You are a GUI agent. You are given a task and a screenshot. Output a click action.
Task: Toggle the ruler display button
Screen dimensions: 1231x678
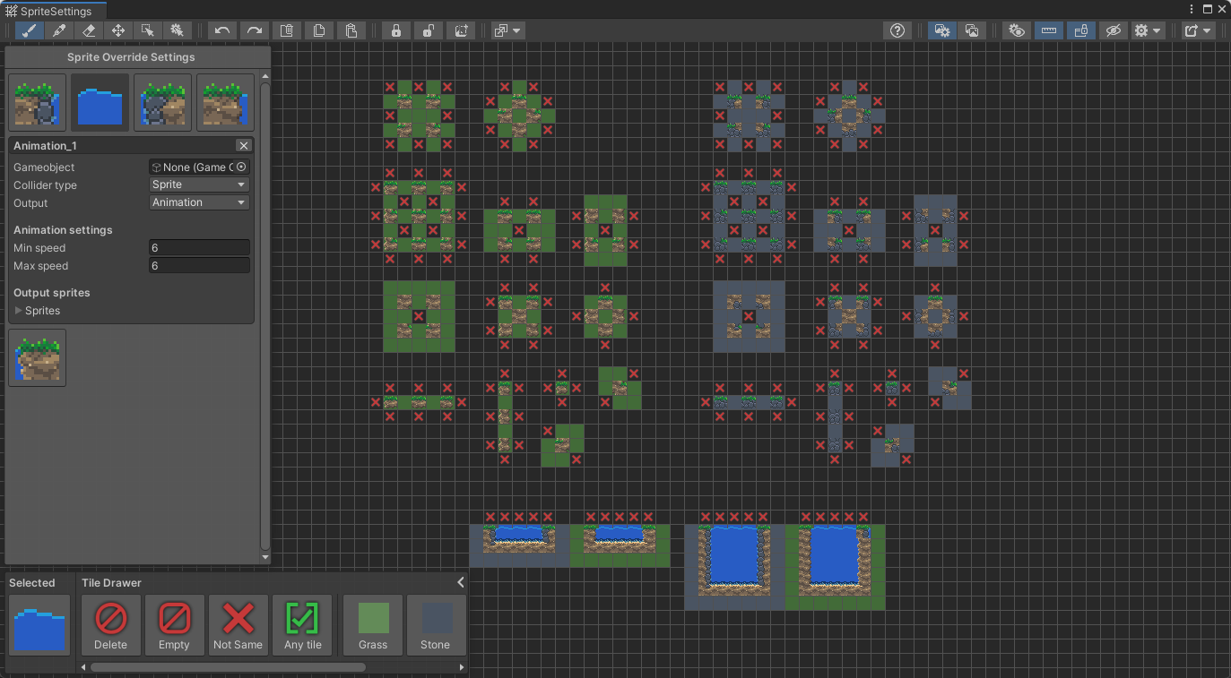(1049, 30)
